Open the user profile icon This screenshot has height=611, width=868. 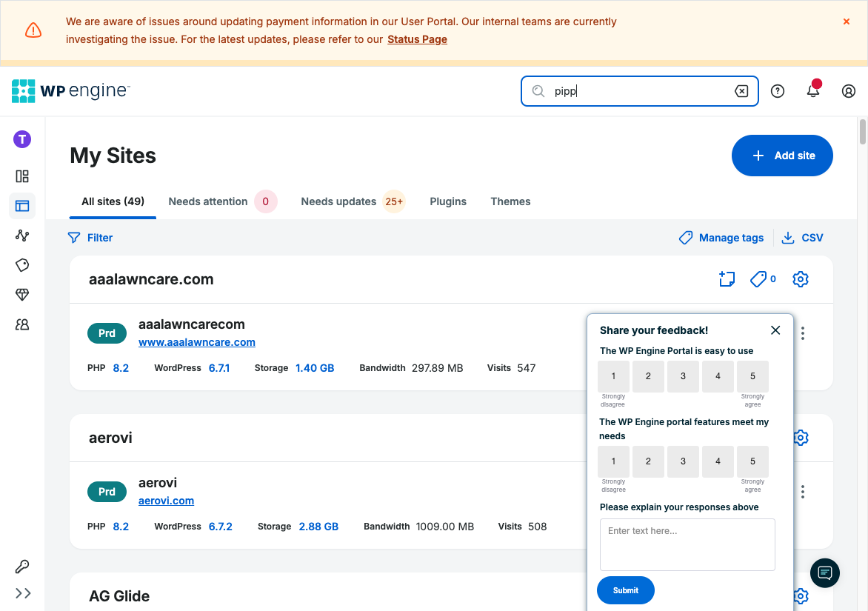click(x=848, y=91)
